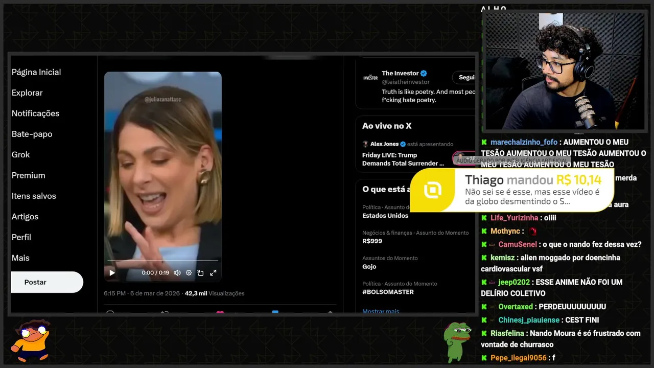Click the Thiago donation alert icon
This screenshot has height=368, width=654.
coord(432,190)
